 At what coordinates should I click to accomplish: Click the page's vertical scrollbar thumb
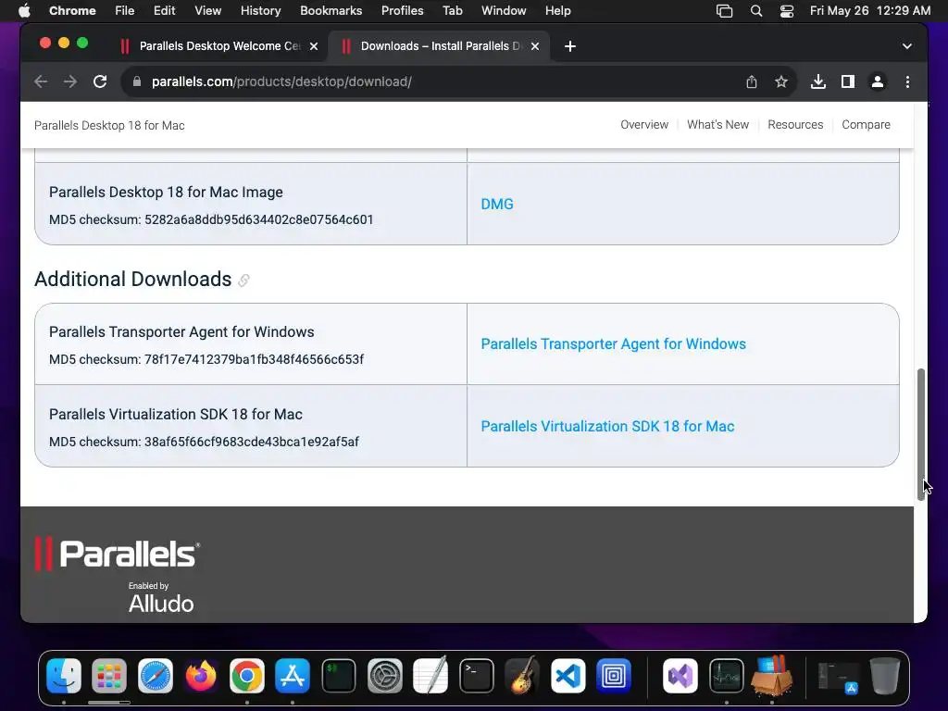[921, 434]
